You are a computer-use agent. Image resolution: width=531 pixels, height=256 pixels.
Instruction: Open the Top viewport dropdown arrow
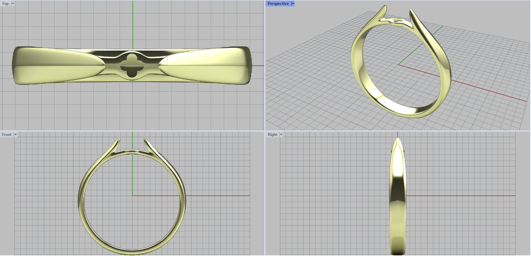point(13,4)
